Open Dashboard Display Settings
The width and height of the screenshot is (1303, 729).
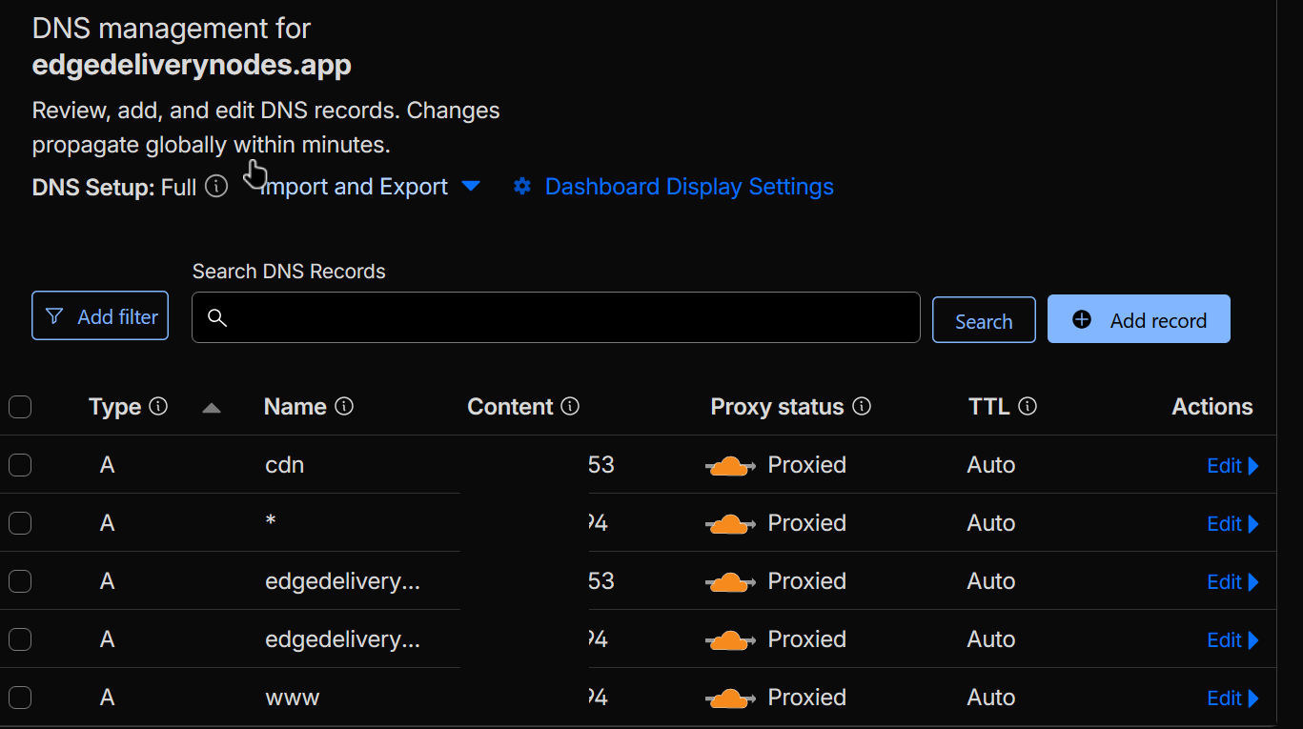coord(673,187)
